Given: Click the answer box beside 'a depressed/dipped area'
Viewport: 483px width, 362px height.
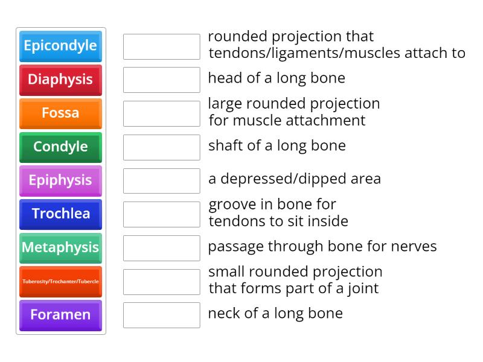Looking at the screenshot, I should click(161, 179).
